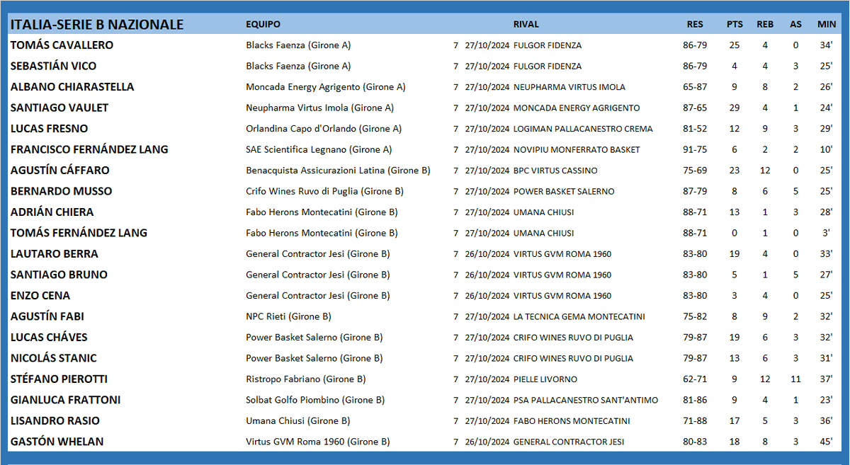
Task: Click rival NEUPHARMA VIRTUS IMOLA
Action: point(569,88)
